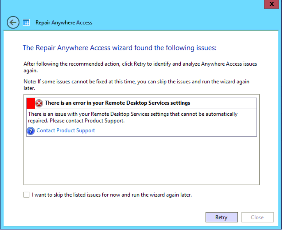The image size is (282, 230).
Task: Click the greyed-out Close button
Action: tap(257, 217)
